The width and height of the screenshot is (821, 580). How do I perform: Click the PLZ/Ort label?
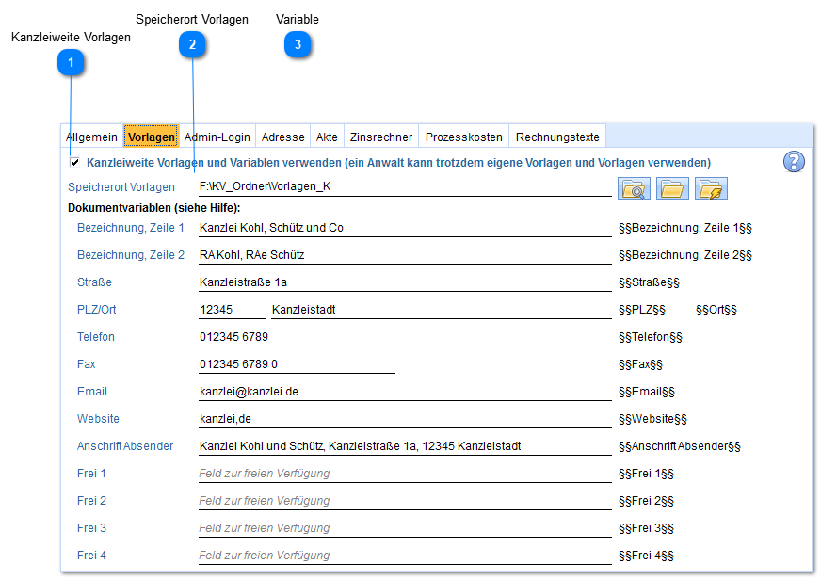tap(96, 310)
